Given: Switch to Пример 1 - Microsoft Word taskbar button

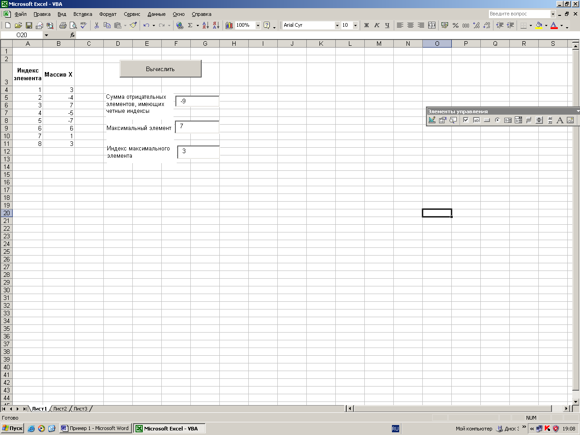Looking at the screenshot, I should tap(95, 428).
